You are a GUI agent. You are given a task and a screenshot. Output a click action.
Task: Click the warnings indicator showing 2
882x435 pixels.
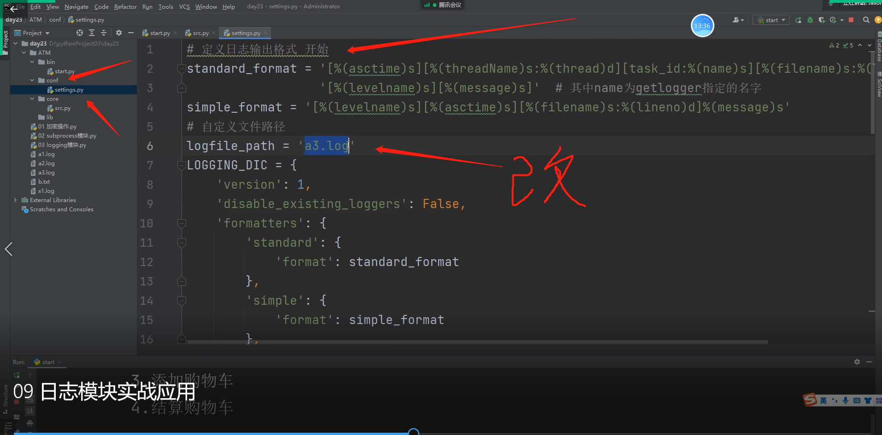click(834, 45)
